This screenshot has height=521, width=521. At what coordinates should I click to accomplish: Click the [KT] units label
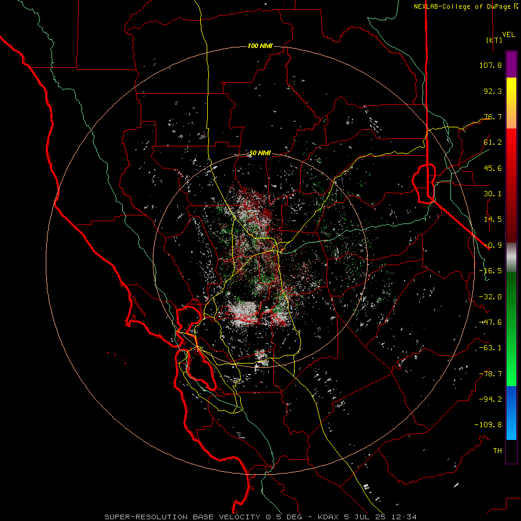click(x=494, y=40)
